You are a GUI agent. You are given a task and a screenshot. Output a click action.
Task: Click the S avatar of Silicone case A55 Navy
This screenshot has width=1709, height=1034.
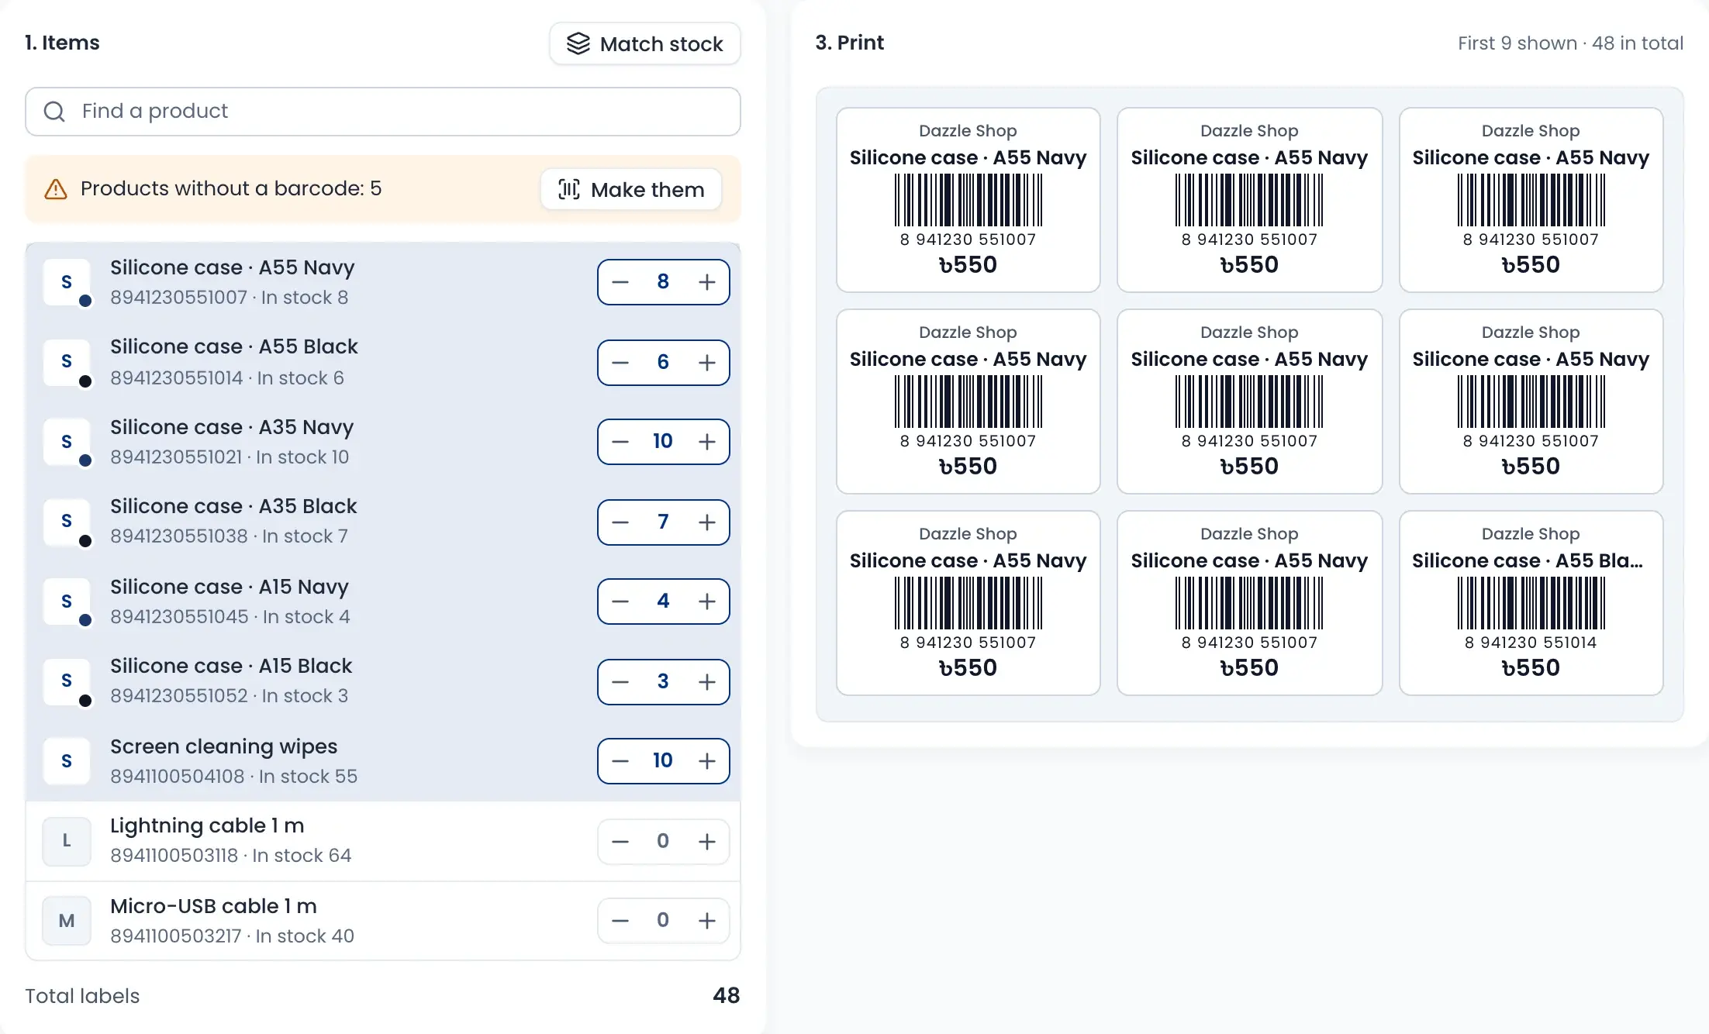tap(67, 282)
